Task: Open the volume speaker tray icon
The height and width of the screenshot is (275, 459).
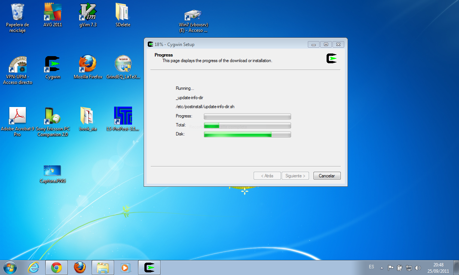Action: coord(418,268)
